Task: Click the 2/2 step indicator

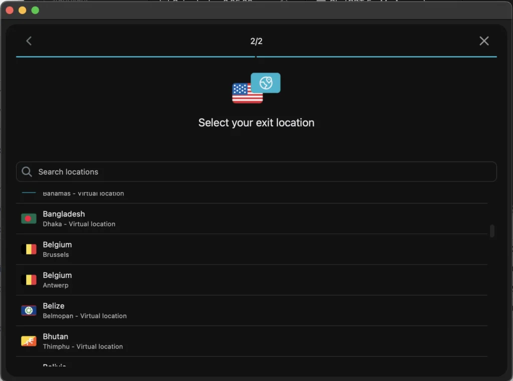Action: pos(256,41)
